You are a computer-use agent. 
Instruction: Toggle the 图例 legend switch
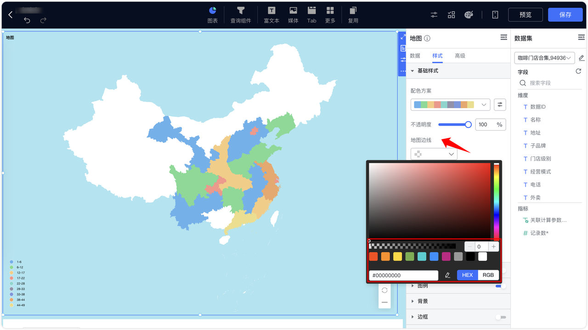[501, 286]
